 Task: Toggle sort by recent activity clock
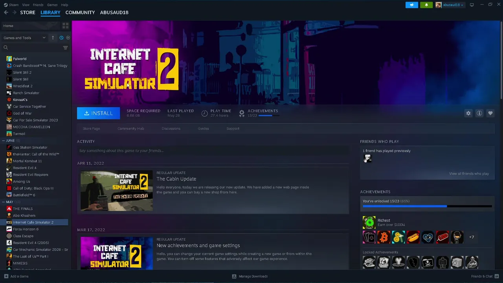[x=61, y=38]
